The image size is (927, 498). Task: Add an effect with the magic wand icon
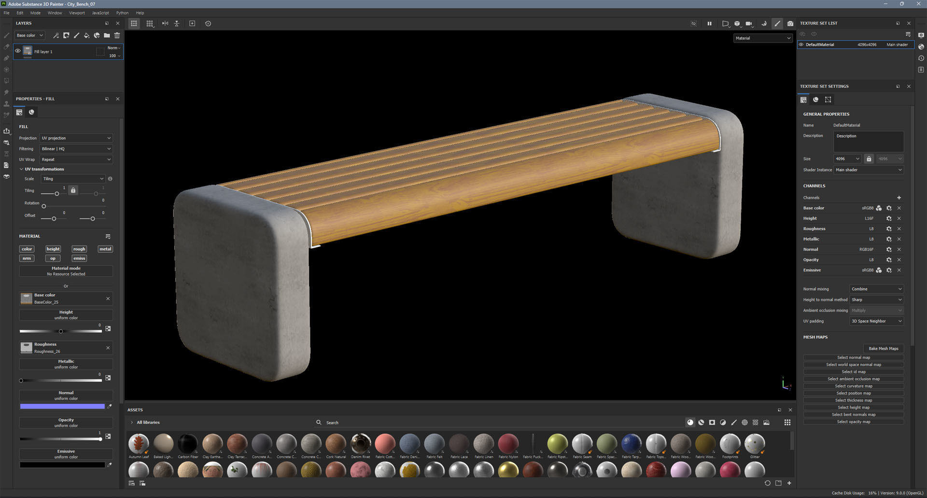[56, 35]
